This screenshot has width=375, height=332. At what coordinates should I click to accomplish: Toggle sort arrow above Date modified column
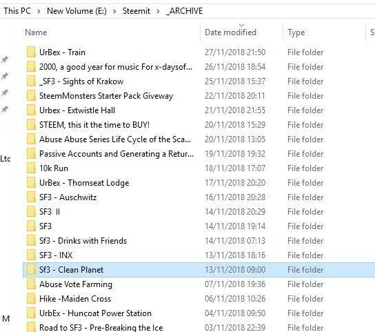(241, 25)
